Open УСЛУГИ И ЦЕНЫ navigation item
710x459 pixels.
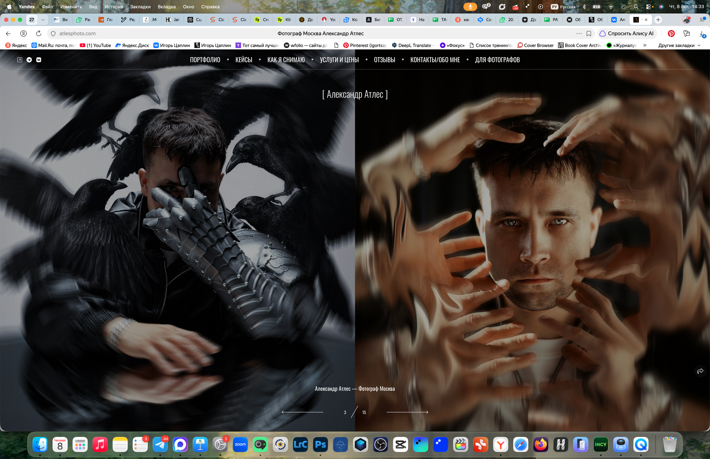point(339,60)
